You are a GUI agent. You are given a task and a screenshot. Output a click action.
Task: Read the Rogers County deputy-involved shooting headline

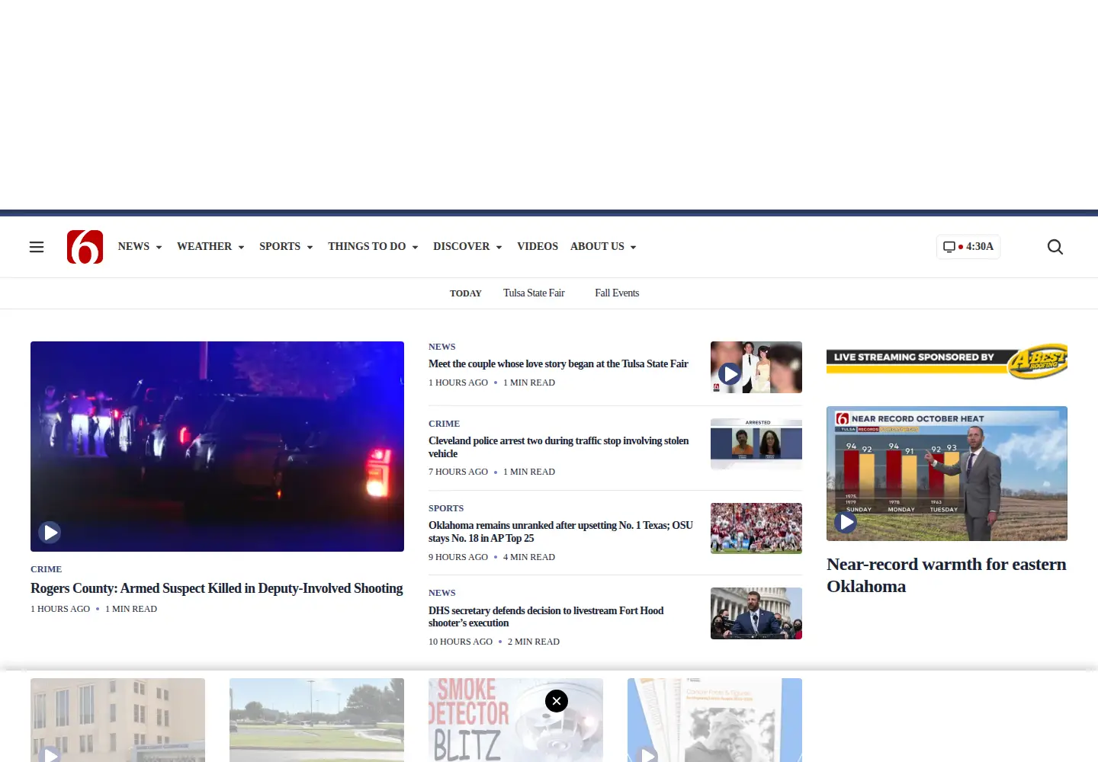tap(217, 588)
